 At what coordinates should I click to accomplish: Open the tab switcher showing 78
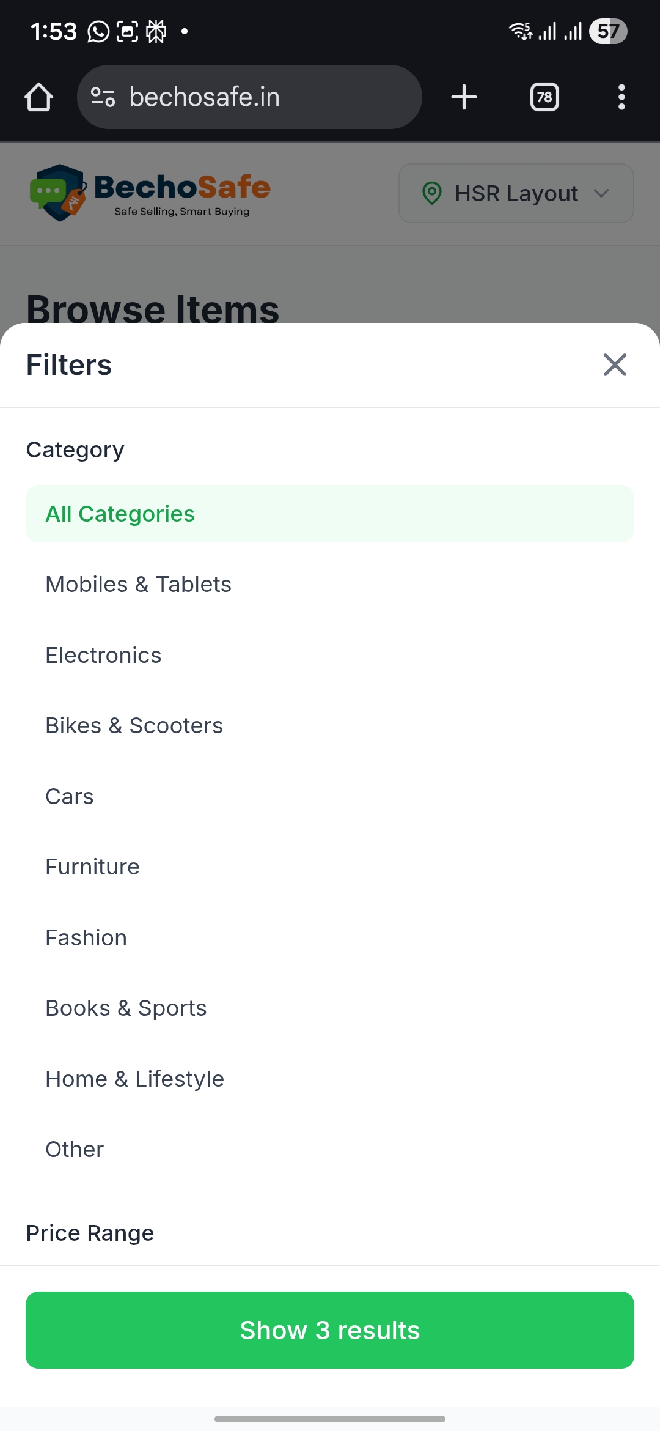coord(544,97)
